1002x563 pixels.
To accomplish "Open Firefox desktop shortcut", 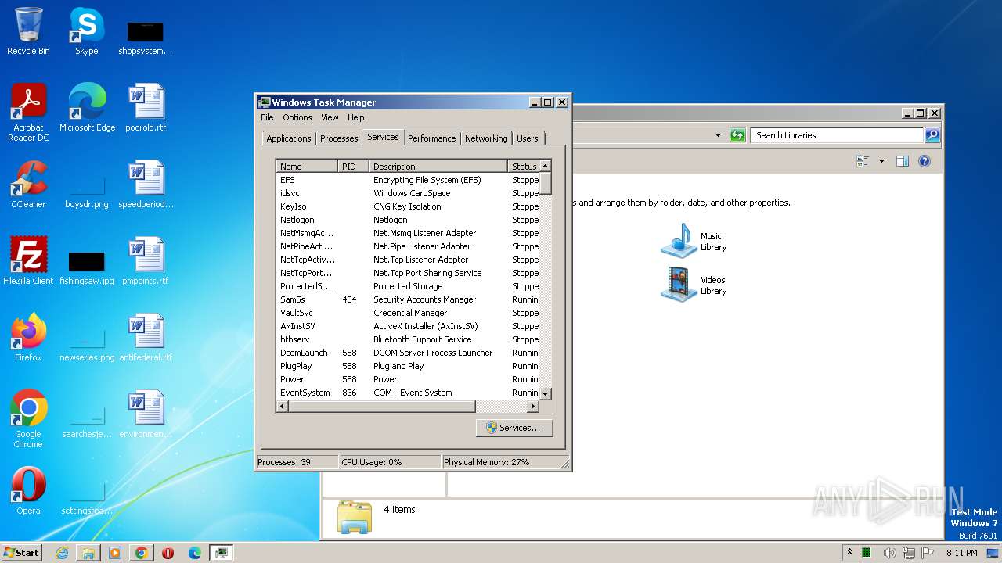I will (28, 338).
